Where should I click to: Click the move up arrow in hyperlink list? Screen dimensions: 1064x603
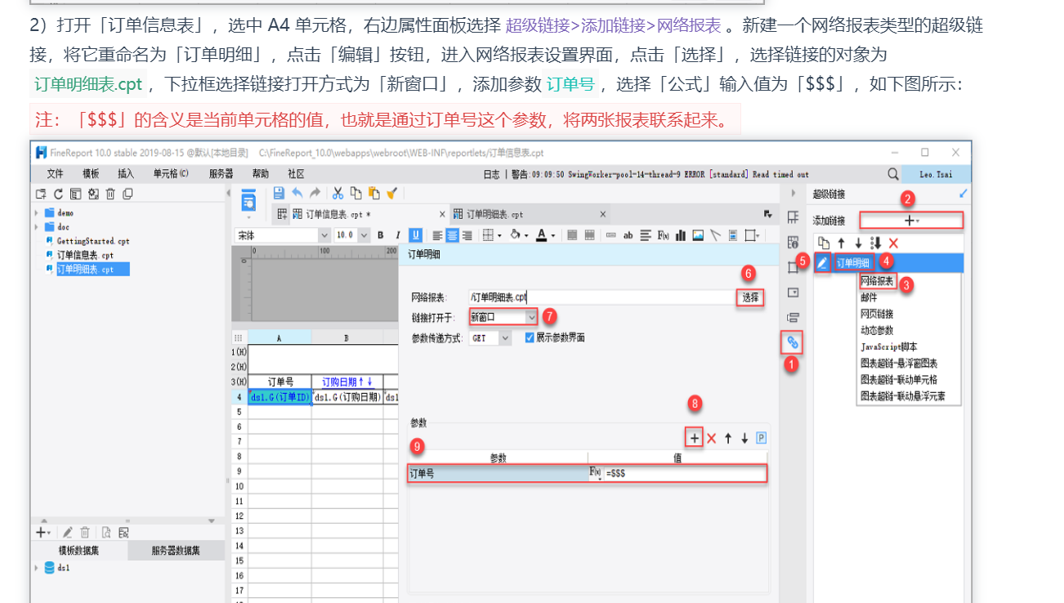click(841, 243)
